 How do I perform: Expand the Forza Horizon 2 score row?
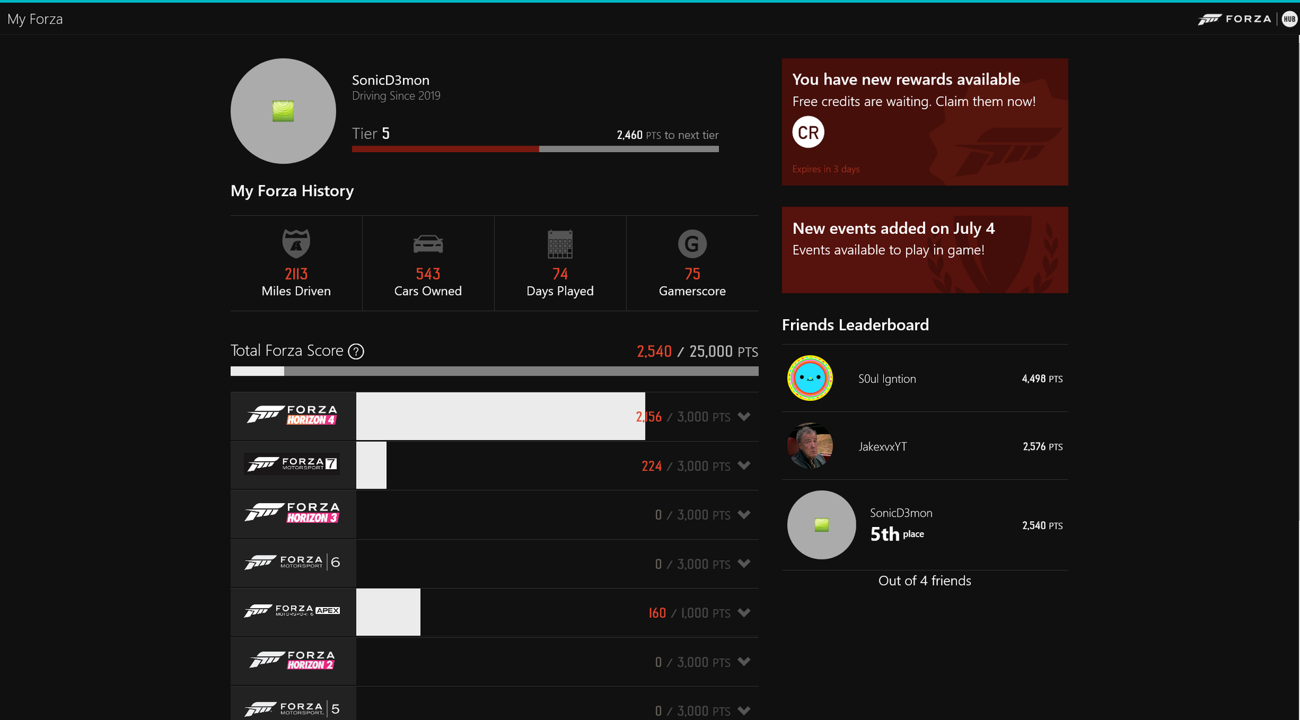(744, 662)
